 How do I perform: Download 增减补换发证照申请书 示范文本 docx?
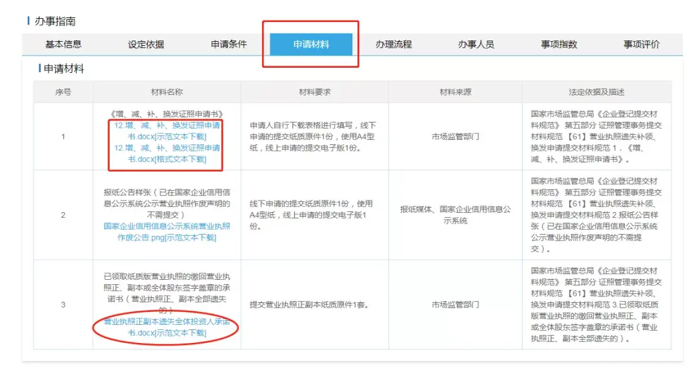(x=167, y=131)
